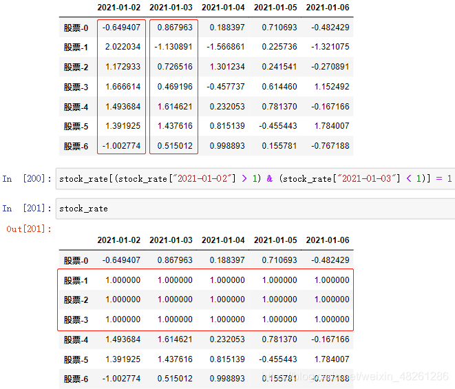Click 0.188397 in the first table
The height and width of the screenshot is (389, 455).
pyautogui.click(x=227, y=28)
